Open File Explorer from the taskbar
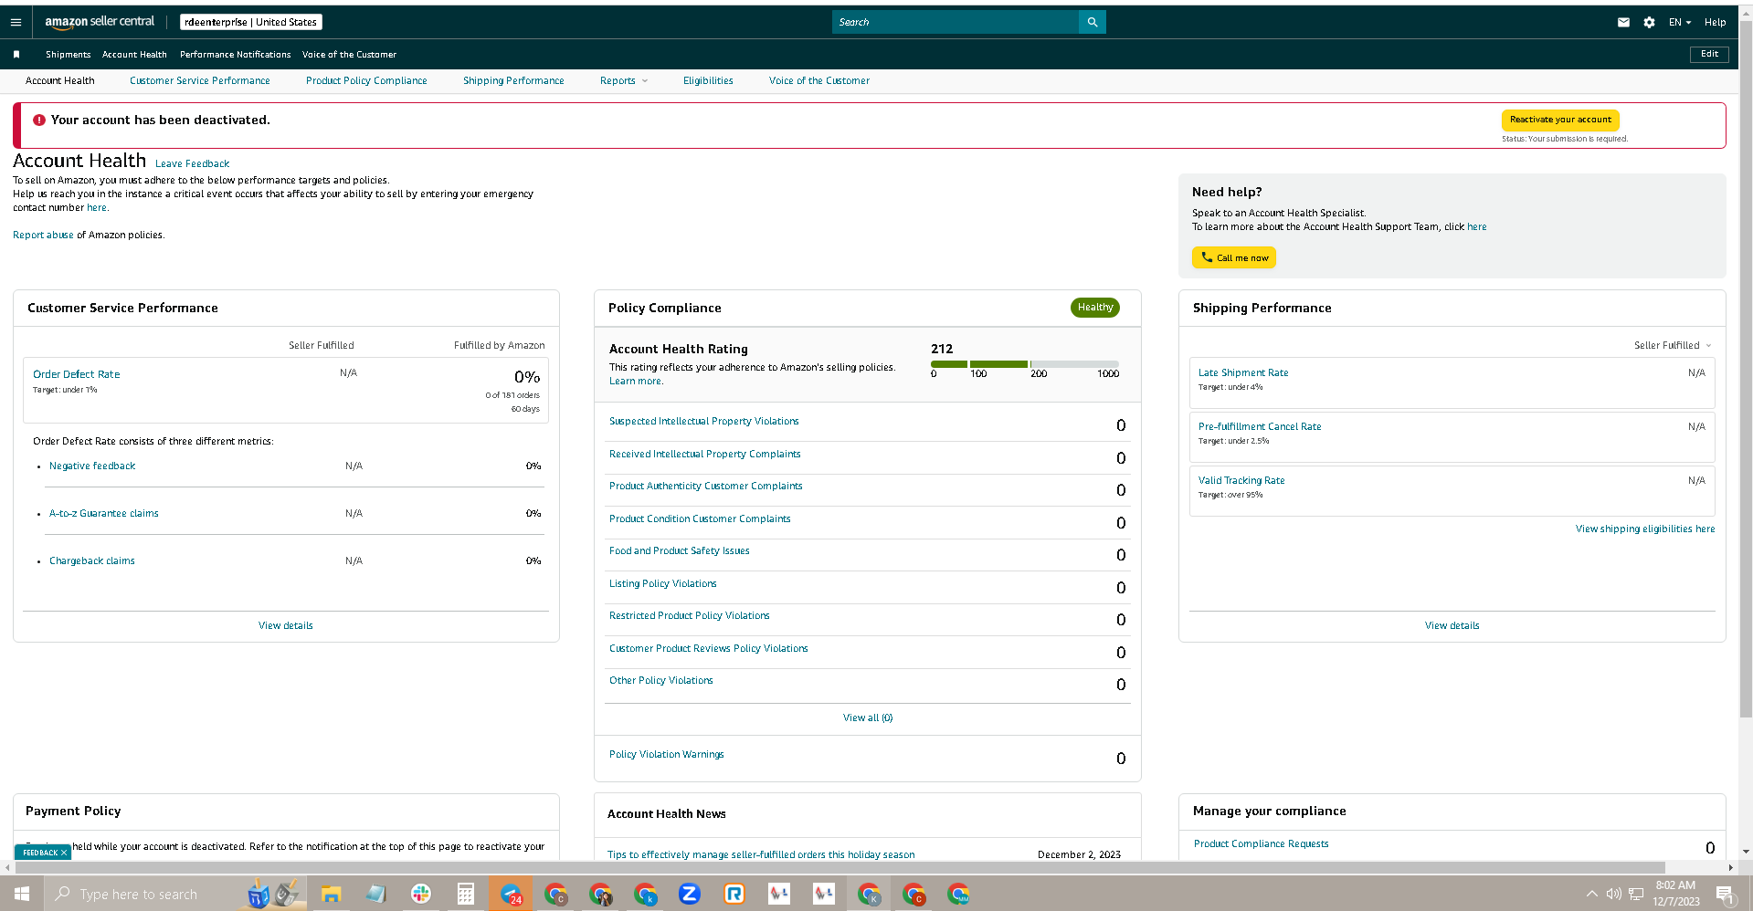Viewport: 1753px width, 911px height. pos(331,894)
